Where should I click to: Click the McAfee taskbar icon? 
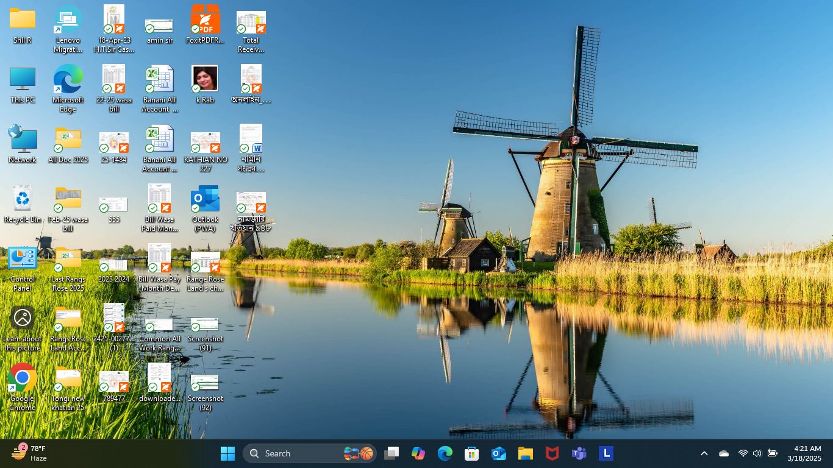(552, 453)
